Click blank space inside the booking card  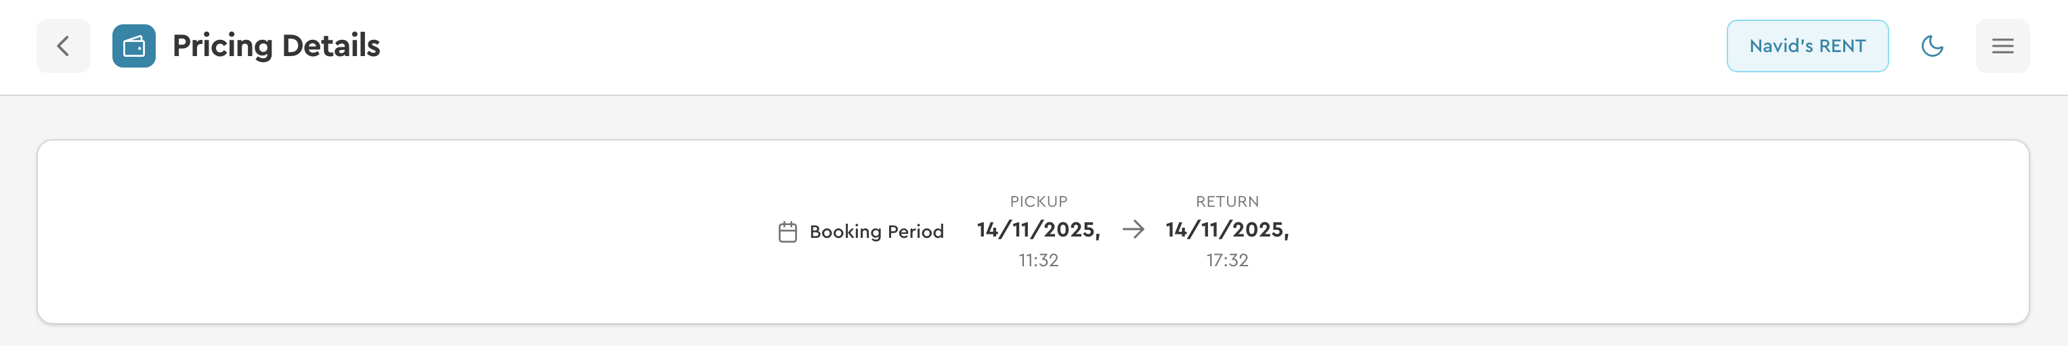pos(402,232)
